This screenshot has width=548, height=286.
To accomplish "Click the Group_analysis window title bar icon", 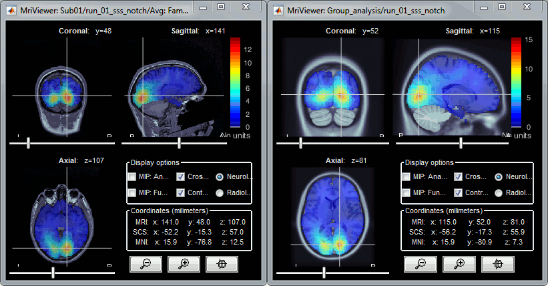I will 280,8.
